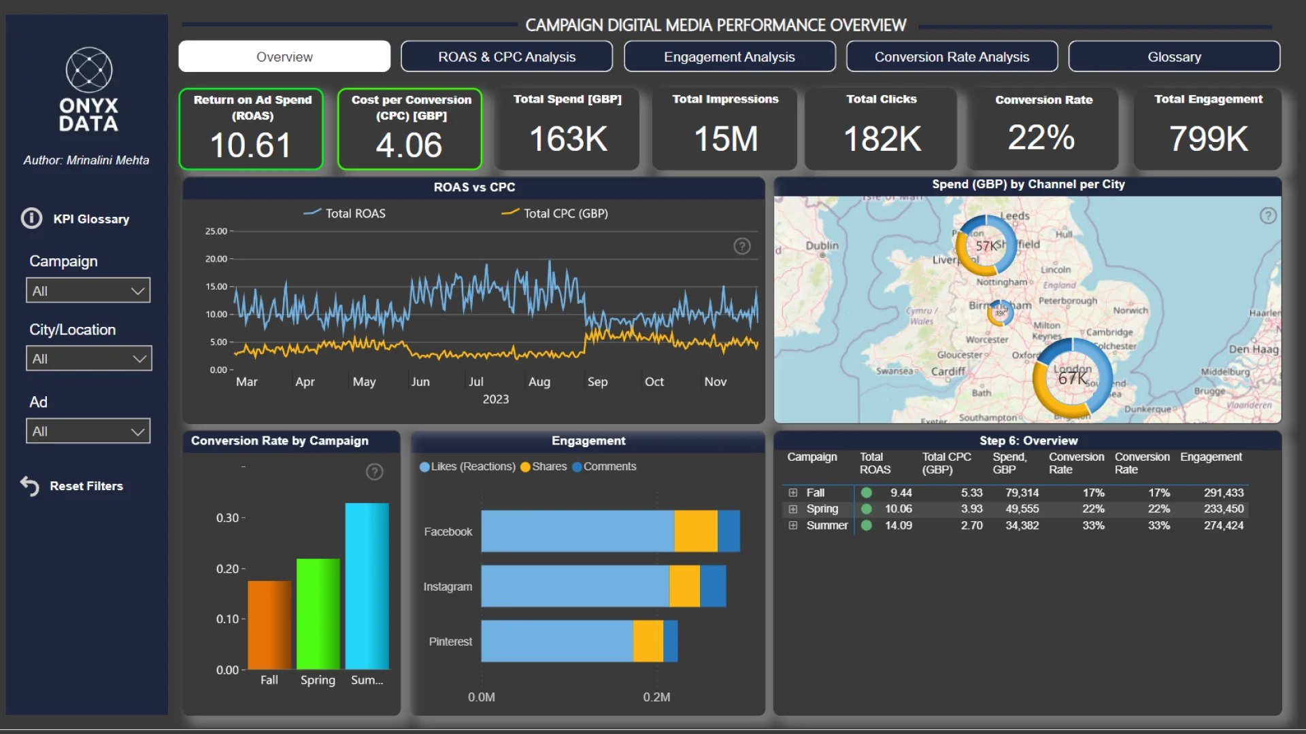Click the Total Clicks 182K card
Screen dimensions: 1306x734
pyautogui.click(x=882, y=129)
